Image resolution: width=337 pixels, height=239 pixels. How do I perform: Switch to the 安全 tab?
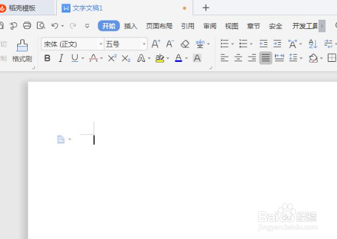click(x=276, y=26)
